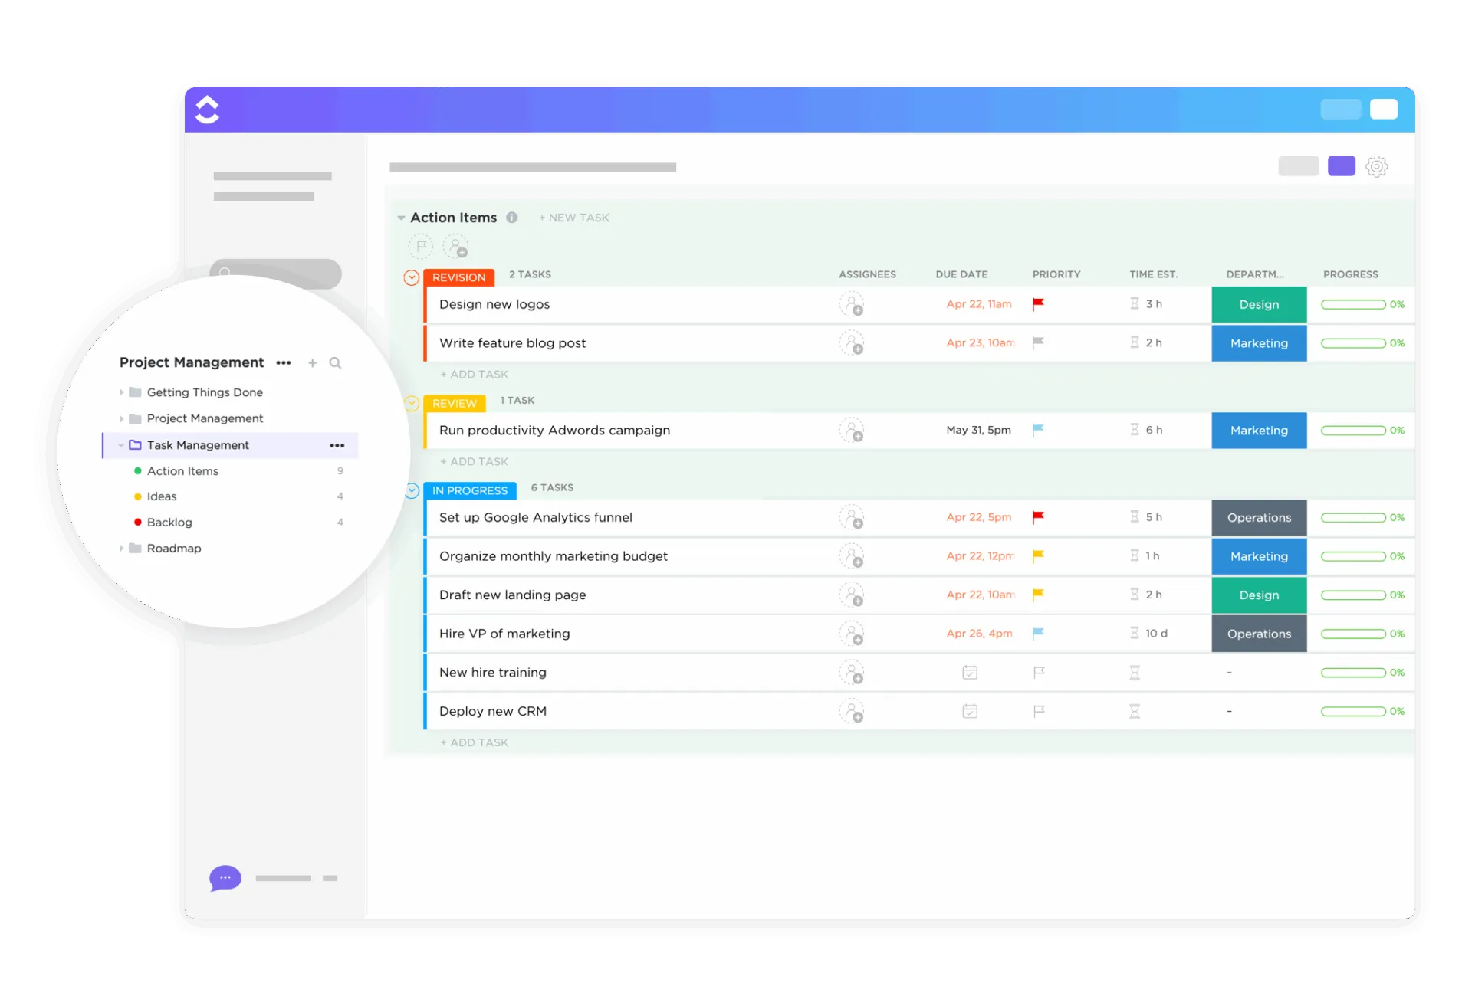This screenshot has width=1472, height=983.
Task: Click red priority flag for Google Analytics funnel
Action: (1038, 517)
